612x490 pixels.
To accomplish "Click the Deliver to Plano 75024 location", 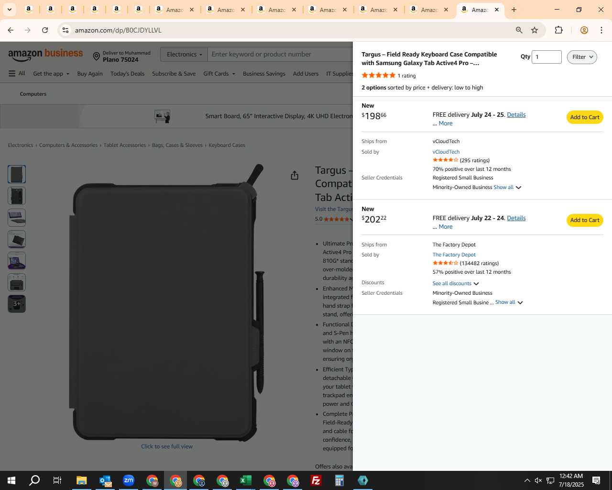I will pos(121,56).
